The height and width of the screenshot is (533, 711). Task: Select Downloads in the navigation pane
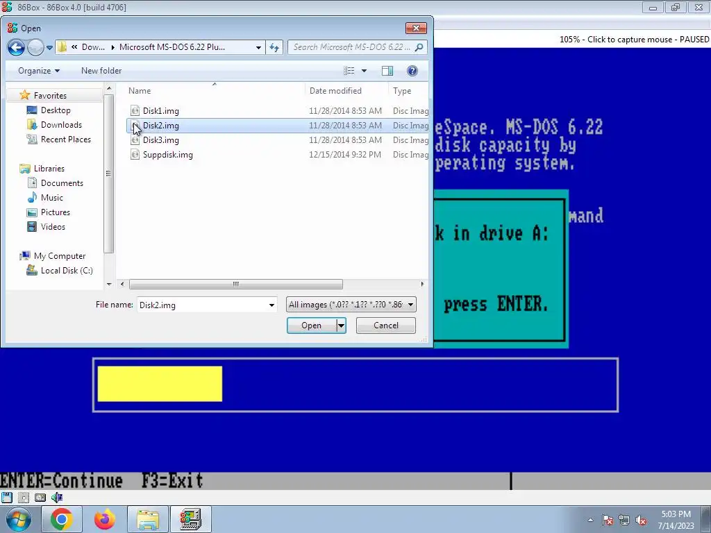pyautogui.click(x=61, y=125)
